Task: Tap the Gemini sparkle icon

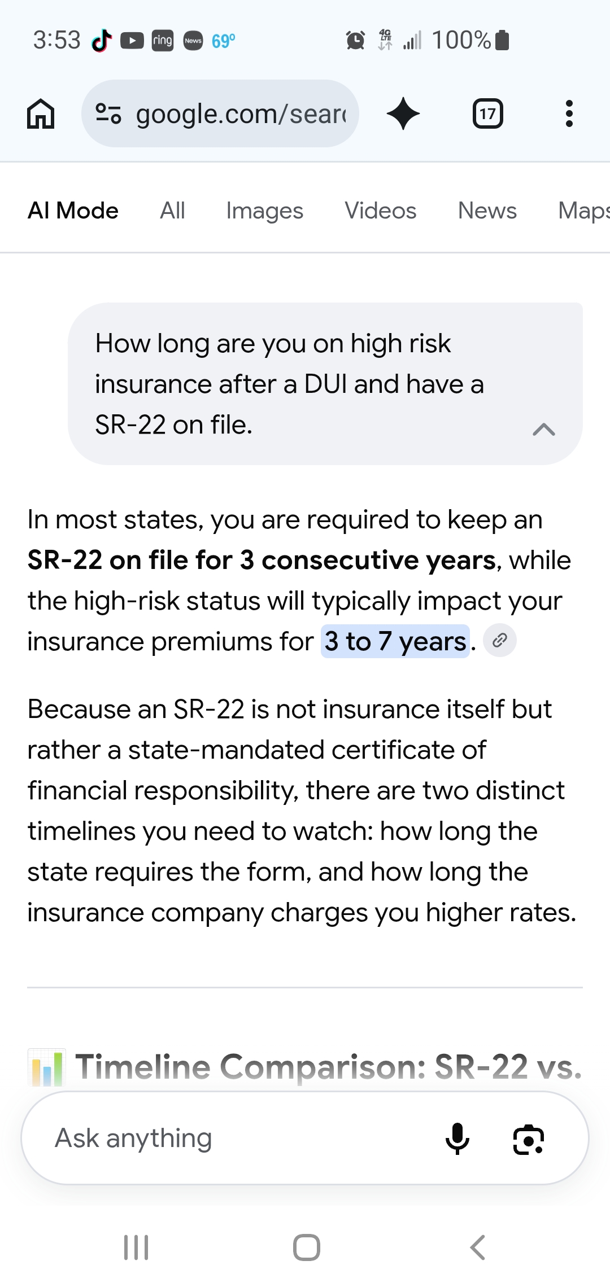Action: pyautogui.click(x=403, y=113)
